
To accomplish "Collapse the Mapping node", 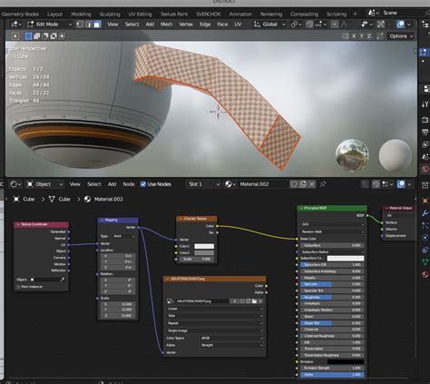I will (102, 220).
